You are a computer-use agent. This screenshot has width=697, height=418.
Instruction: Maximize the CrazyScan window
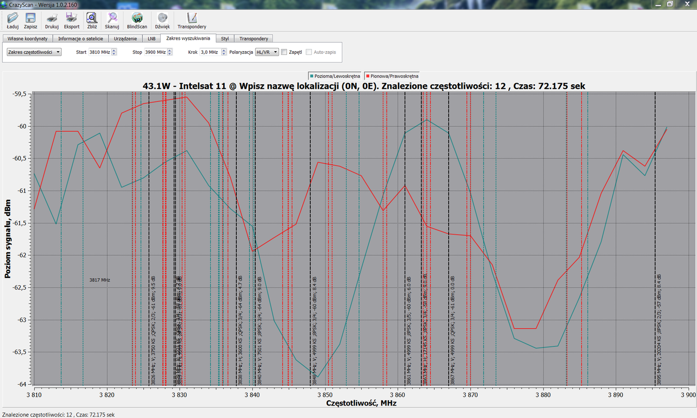(670, 4)
